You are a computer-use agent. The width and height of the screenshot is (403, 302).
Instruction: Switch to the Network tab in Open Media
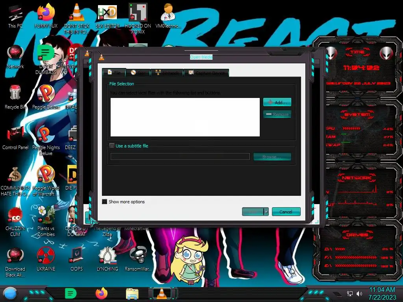pyautogui.click(x=167, y=73)
